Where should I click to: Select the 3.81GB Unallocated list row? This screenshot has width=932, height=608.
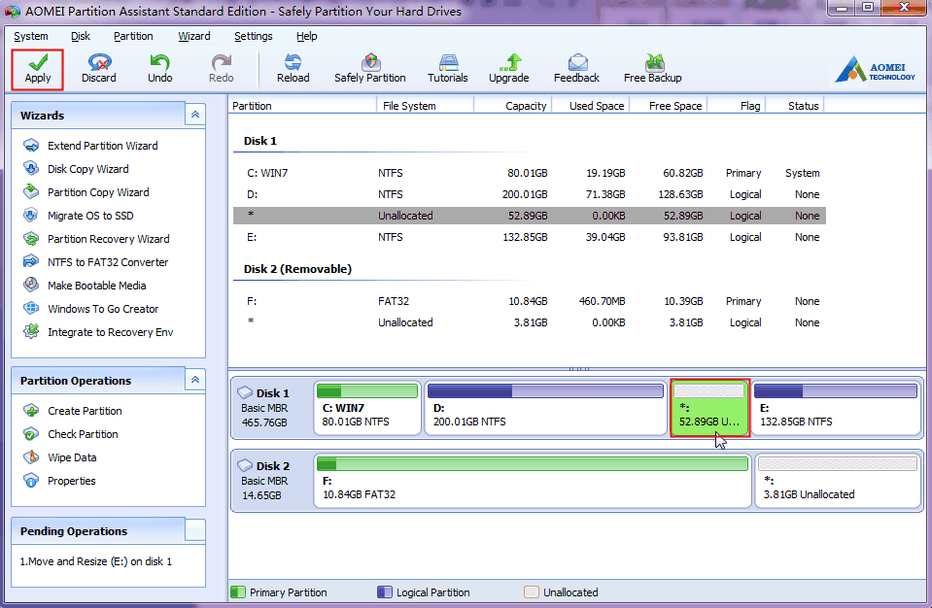click(x=530, y=322)
